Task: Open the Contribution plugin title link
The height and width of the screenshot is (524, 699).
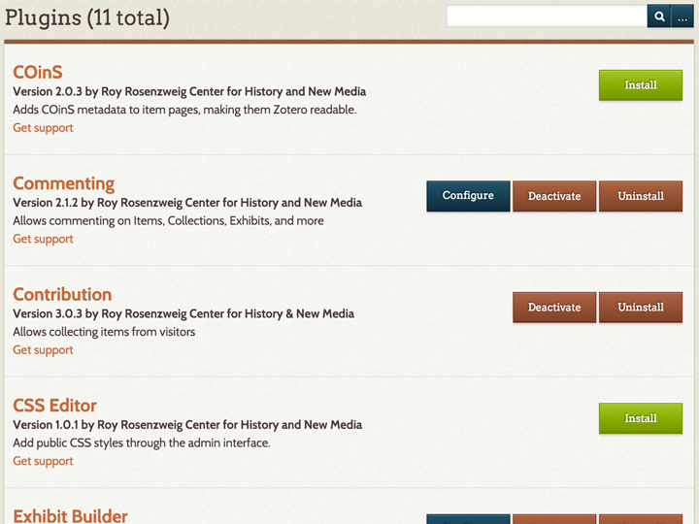Action: [62, 295]
